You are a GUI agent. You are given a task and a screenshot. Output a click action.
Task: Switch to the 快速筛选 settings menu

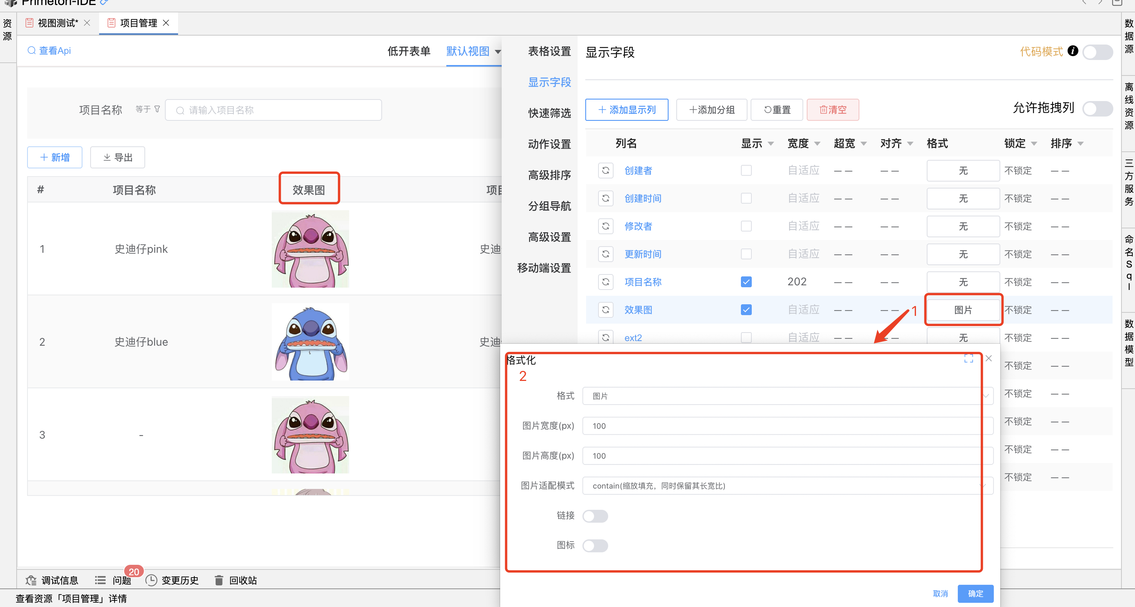pyautogui.click(x=549, y=113)
